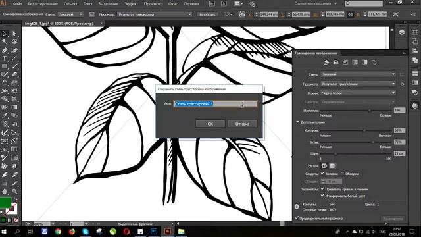
Task: Select the Hand tool
Action: coord(5,192)
